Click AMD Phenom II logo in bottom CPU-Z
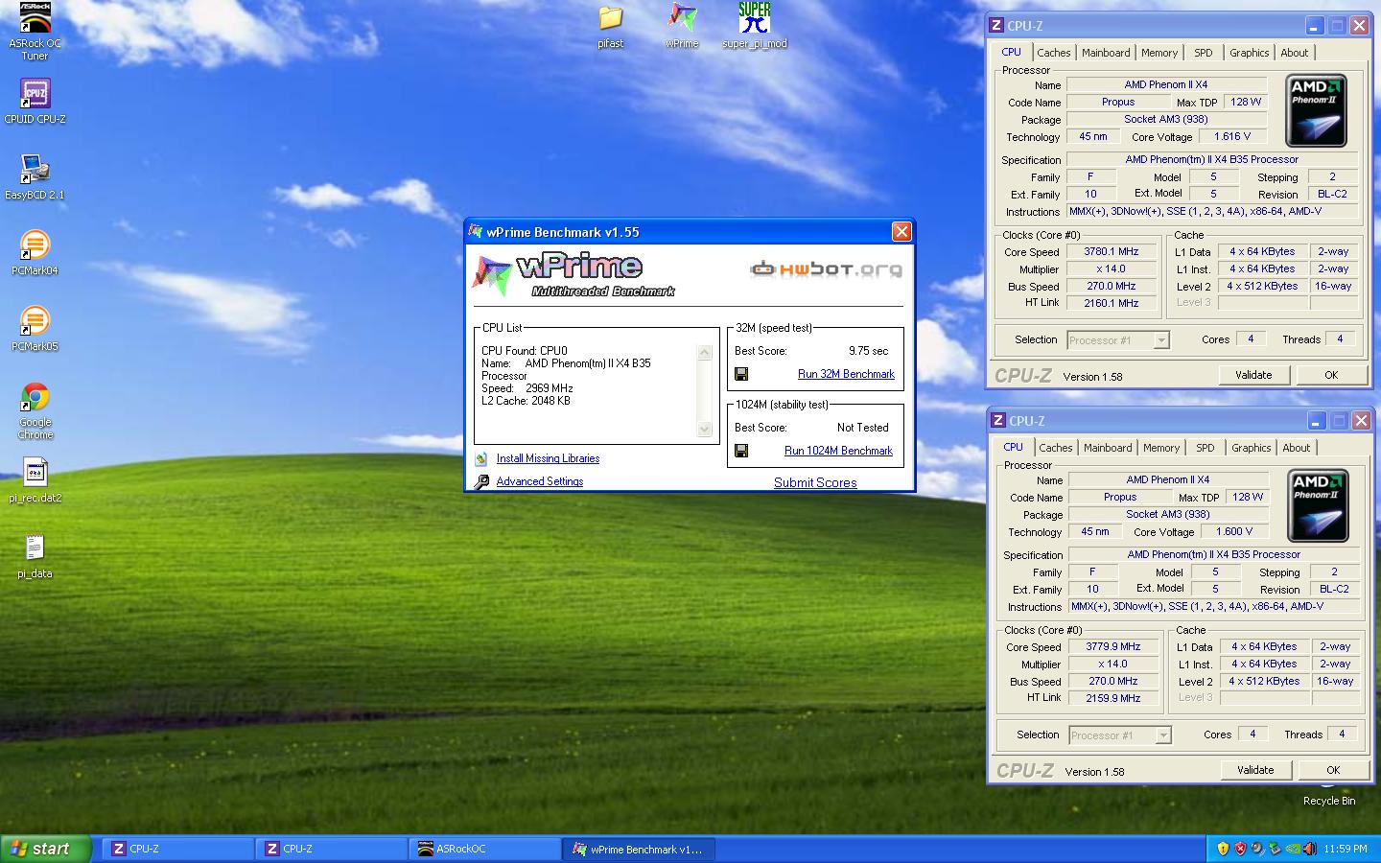1381x863 pixels. tap(1318, 505)
